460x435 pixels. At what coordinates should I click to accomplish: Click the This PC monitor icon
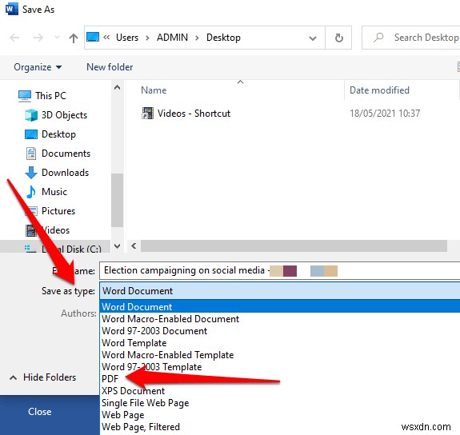pos(25,96)
